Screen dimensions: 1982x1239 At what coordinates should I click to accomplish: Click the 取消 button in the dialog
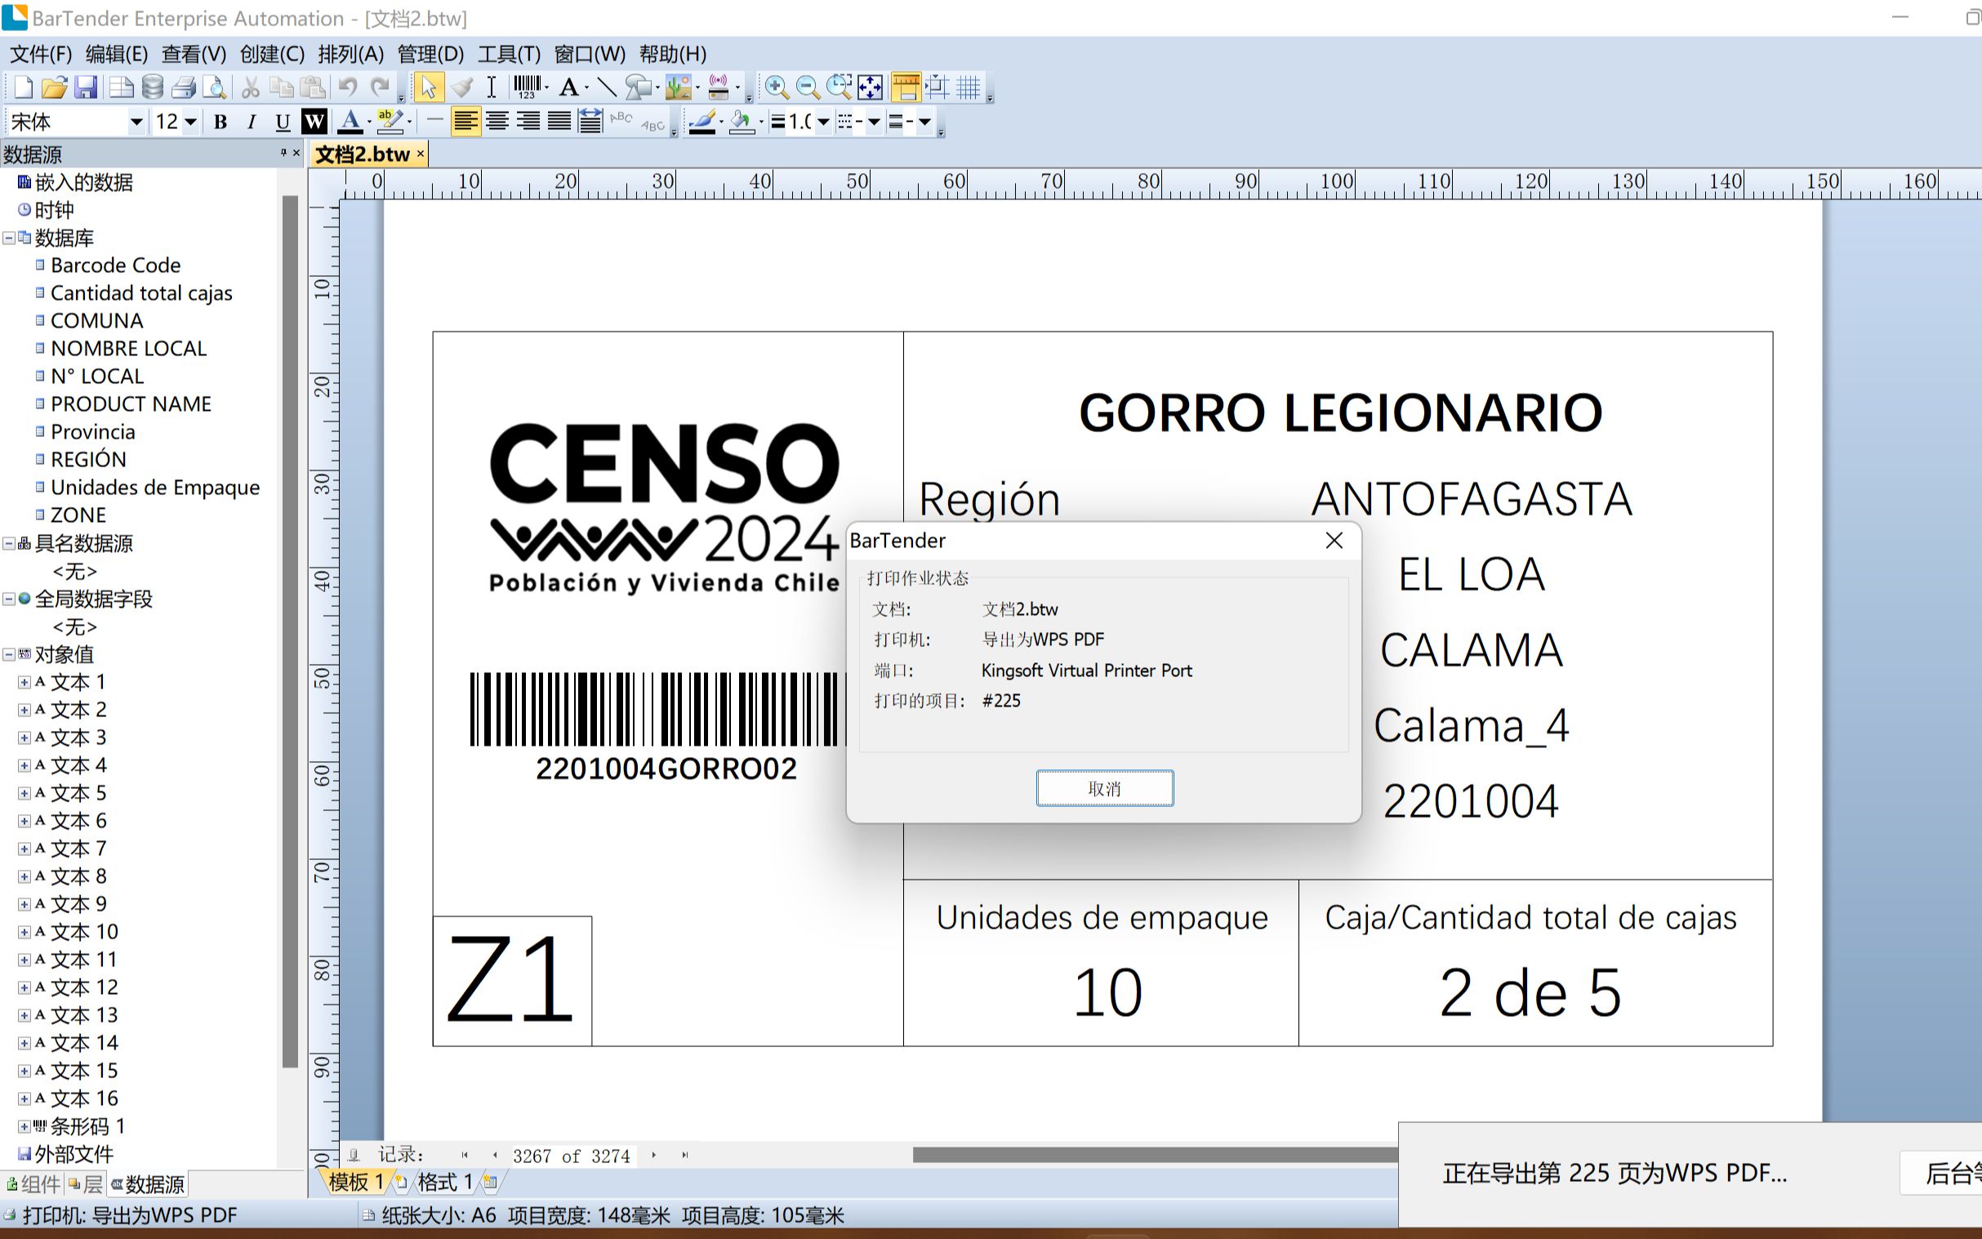click(1103, 787)
